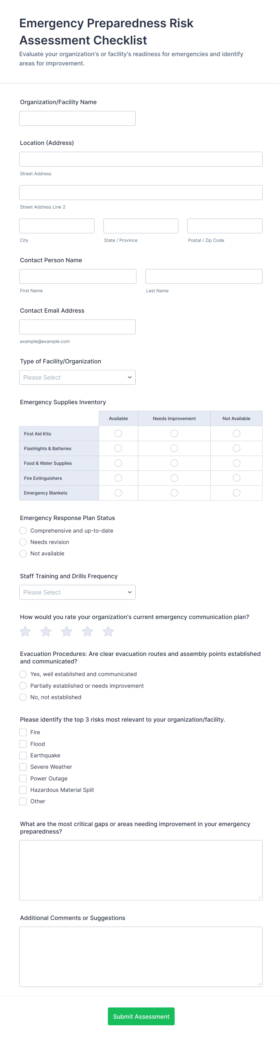Select Needs Improvement for Food & Water Supplies
This screenshot has height=1040, width=279.
(x=174, y=463)
